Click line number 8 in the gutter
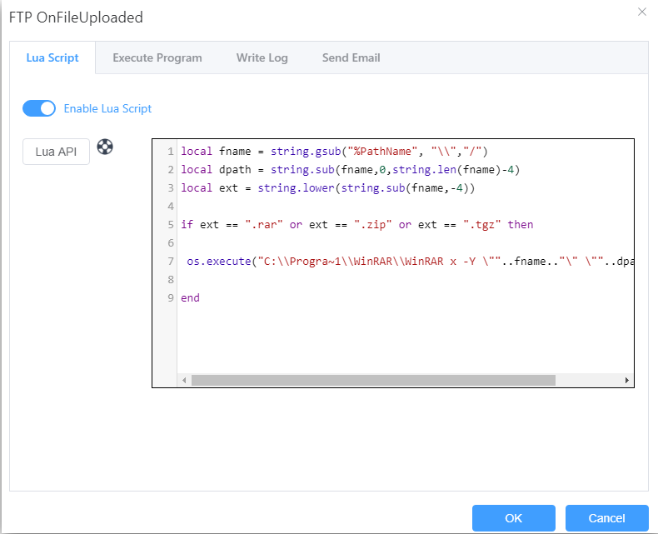Viewport: 658px width, 534px height. click(171, 279)
